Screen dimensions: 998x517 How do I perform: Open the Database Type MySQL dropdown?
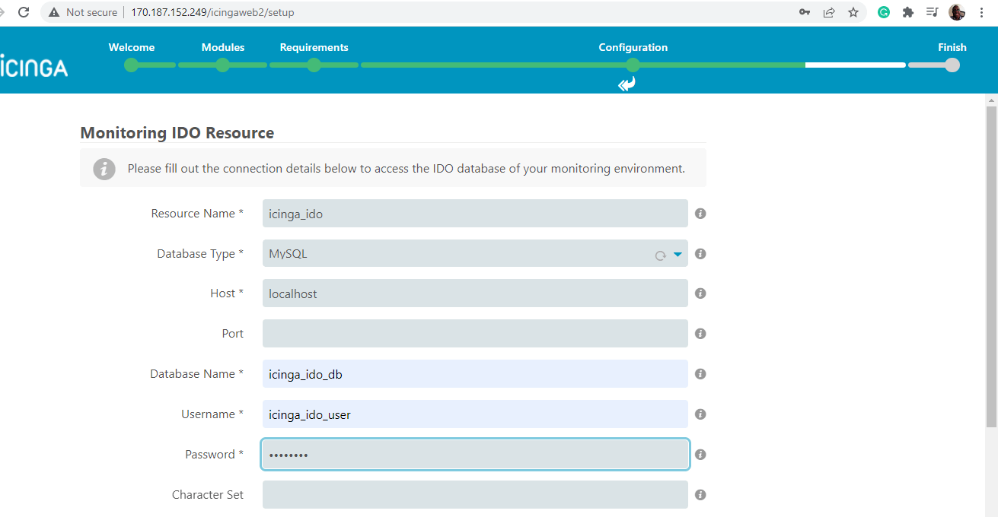tap(475, 254)
